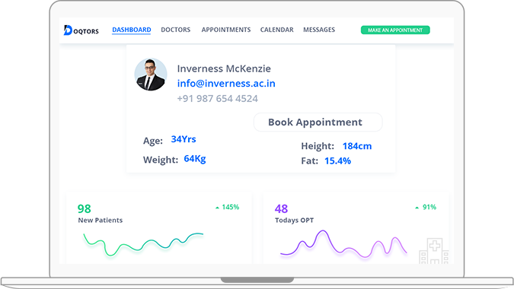Click the phone number +91 987 654 4524
The width and height of the screenshot is (514, 289).
[x=218, y=99]
